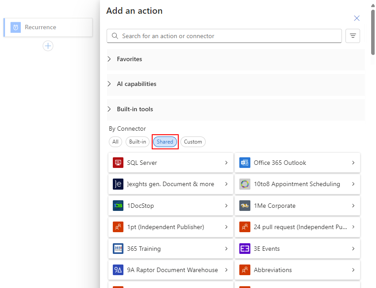Select the Built-in connector filter

coord(138,142)
